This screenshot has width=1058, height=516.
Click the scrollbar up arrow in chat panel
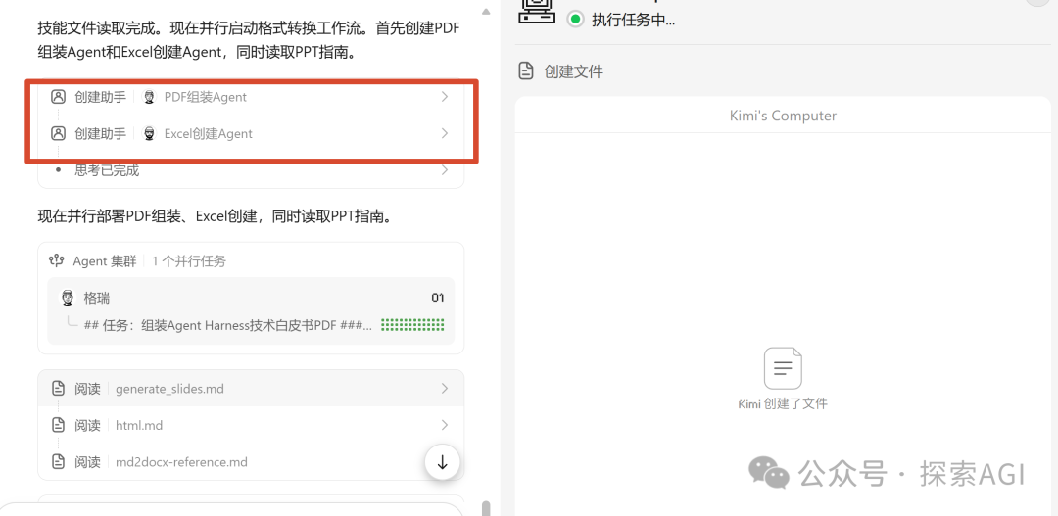pos(486,11)
